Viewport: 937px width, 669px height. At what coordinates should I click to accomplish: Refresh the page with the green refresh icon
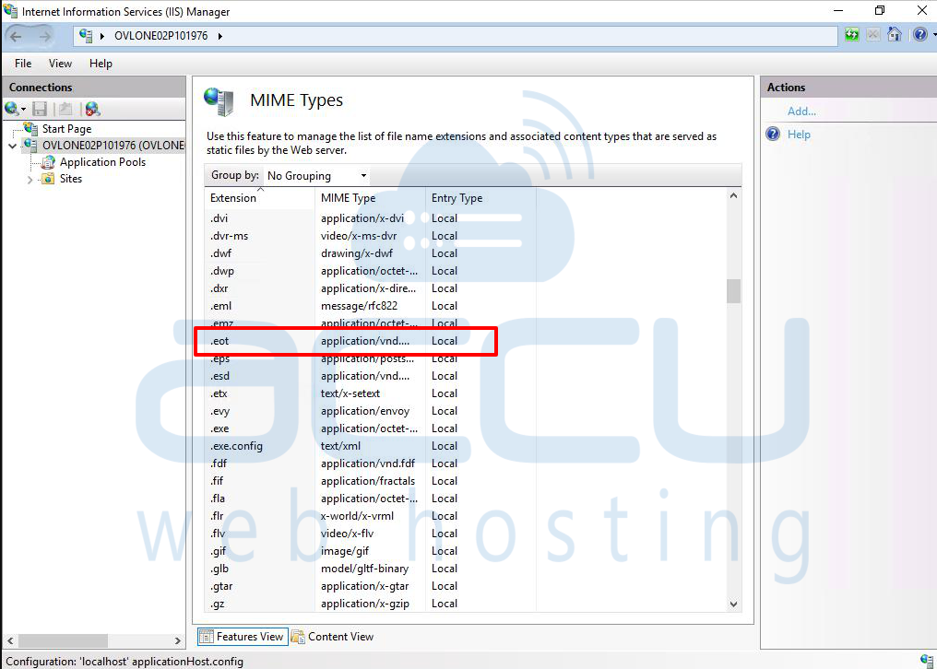coord(851,34)
